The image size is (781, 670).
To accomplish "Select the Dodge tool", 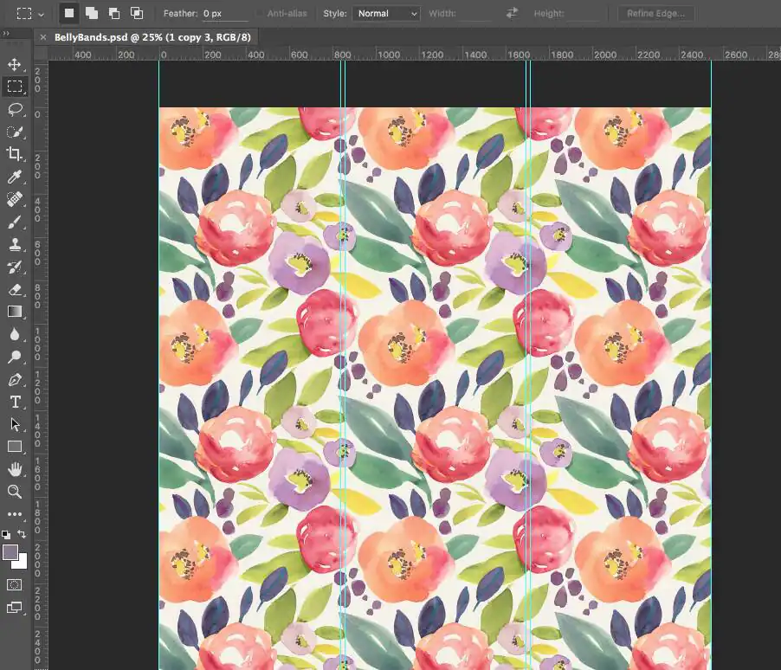I will [15, 357].
